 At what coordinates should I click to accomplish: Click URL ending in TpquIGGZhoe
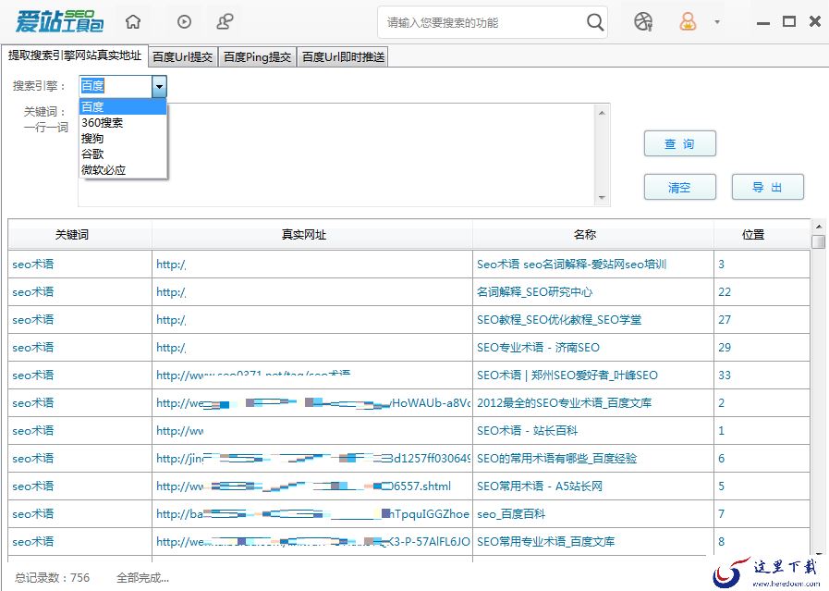click(x=312, y=513)
